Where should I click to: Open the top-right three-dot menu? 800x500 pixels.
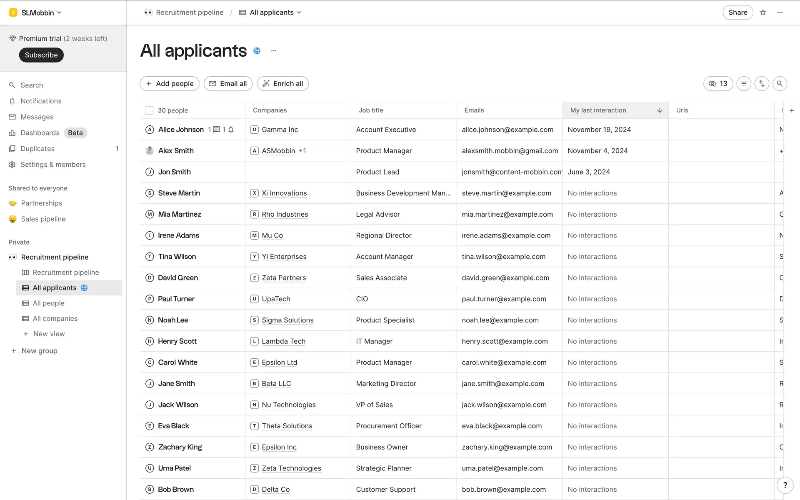[x=780, y=12]
